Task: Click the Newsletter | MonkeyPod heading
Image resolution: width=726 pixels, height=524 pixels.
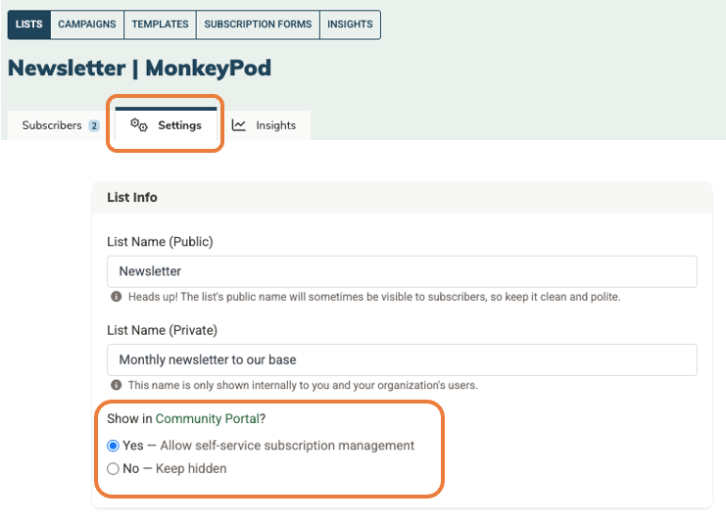Action: [x=139, y=68]
